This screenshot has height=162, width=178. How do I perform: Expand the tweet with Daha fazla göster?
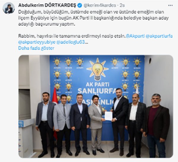[36, 48]
